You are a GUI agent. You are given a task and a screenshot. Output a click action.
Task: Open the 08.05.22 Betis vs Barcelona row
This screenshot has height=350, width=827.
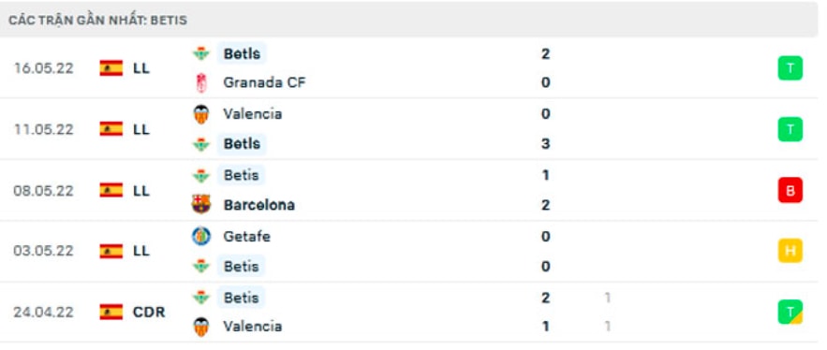tap(414, 190)
